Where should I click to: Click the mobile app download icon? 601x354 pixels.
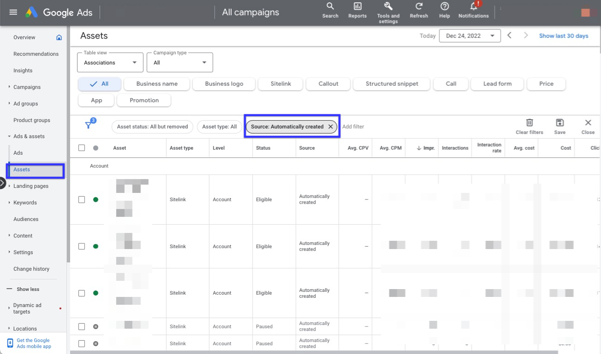click(10, 343)
